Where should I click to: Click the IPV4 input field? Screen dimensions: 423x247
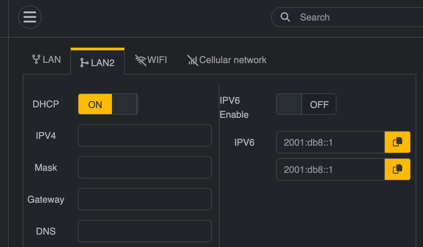coord(145,136)
